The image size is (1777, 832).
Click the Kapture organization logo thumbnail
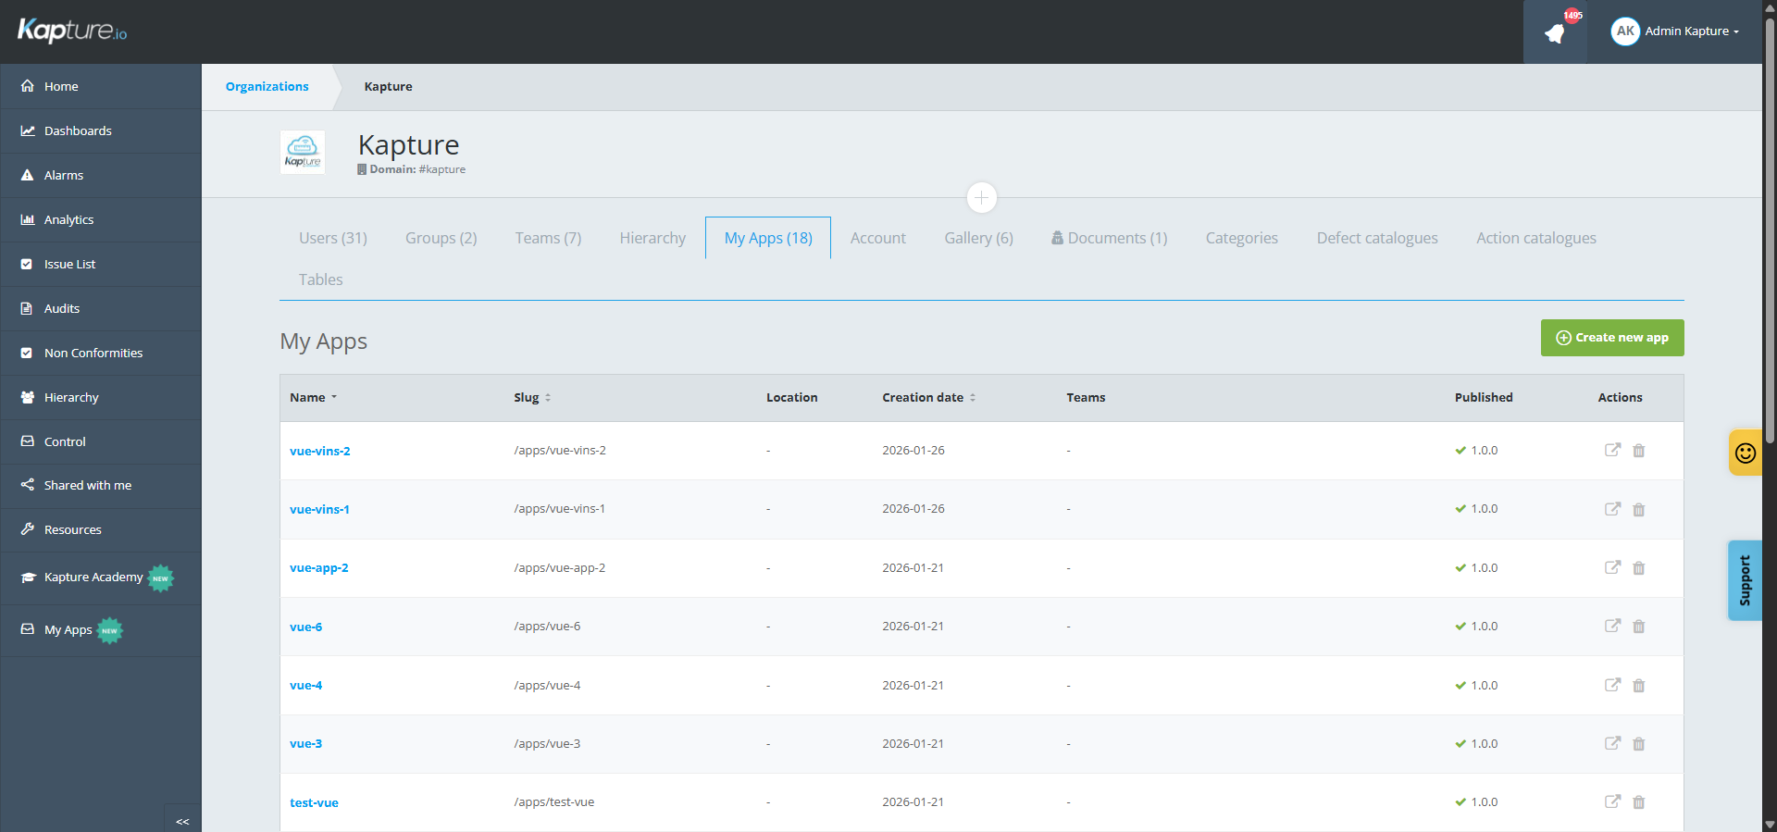[303, 152]
